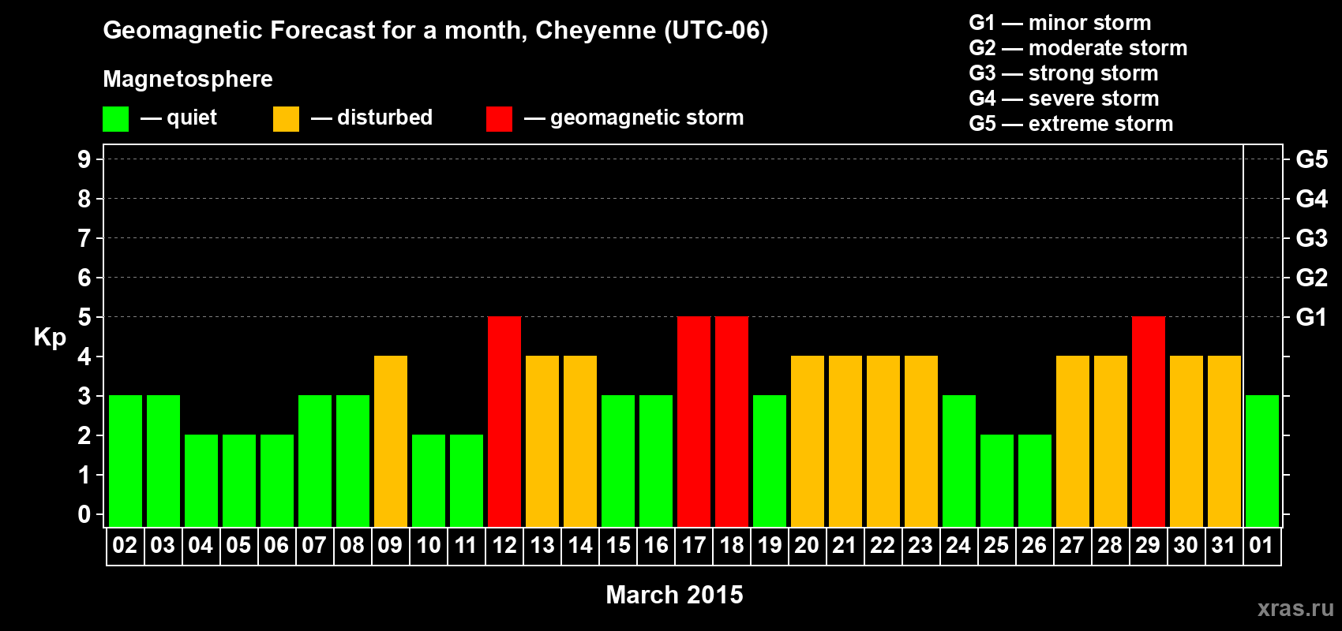Click the 'G3 — strong storm' legend text
Viewport: 1342px width, 631px height.
(x=1064, y=73)
